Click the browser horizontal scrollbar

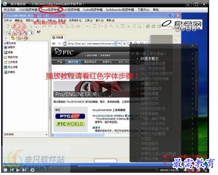pos(80,135)
